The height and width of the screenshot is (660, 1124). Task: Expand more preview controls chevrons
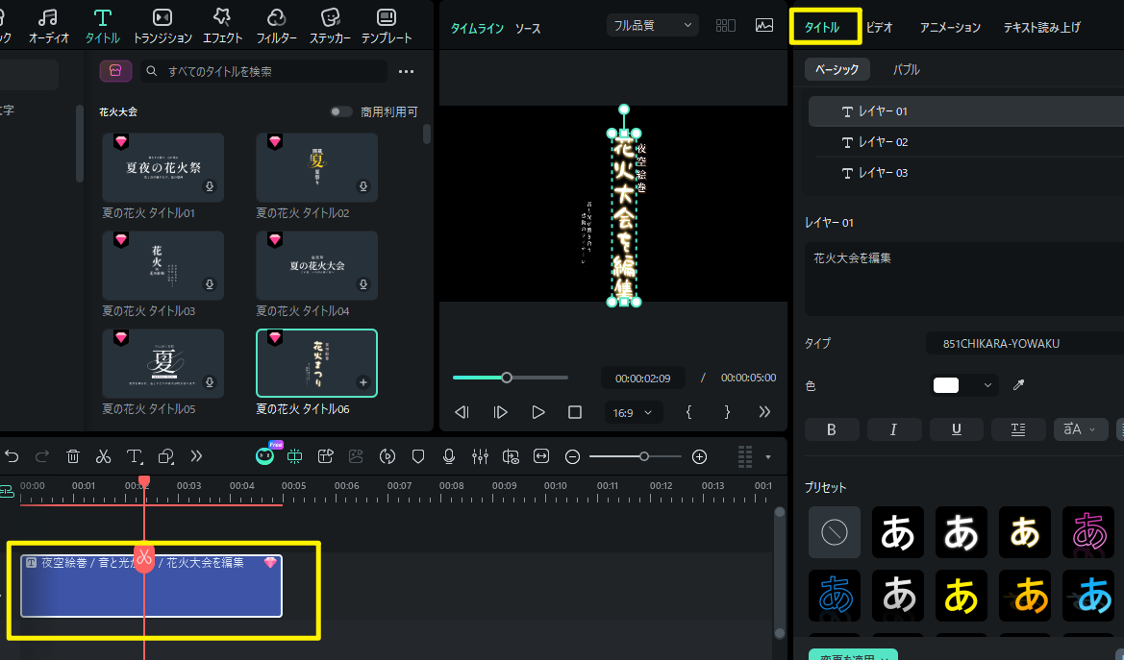pyautogui.click(x=764, y=412)
